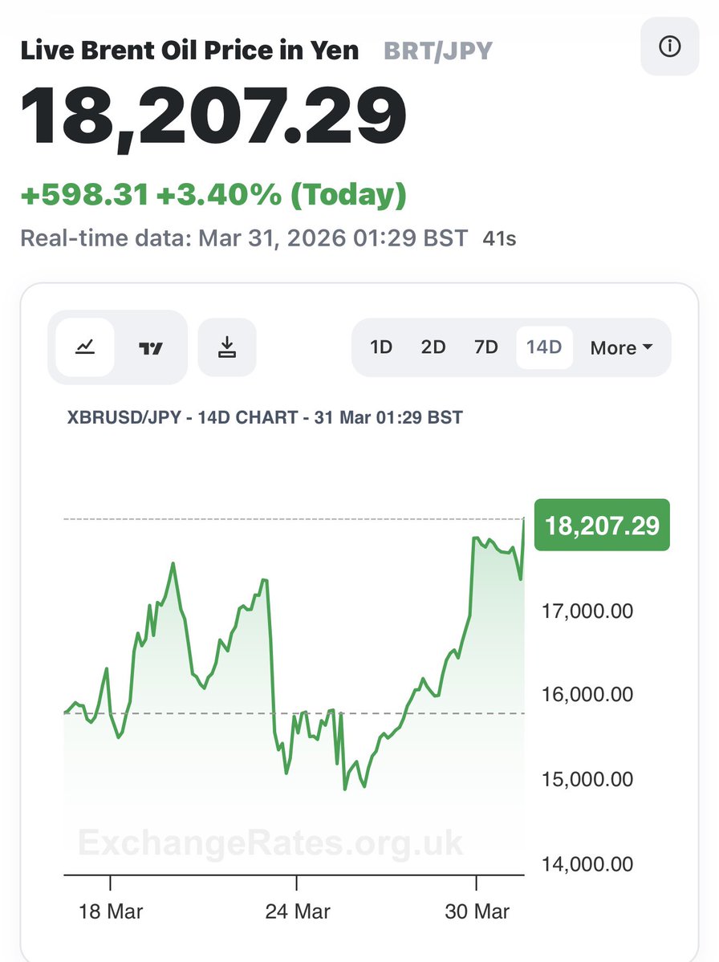
Task: Click the Live Brent Oil Price heading
Action: [x=189, y=51]
